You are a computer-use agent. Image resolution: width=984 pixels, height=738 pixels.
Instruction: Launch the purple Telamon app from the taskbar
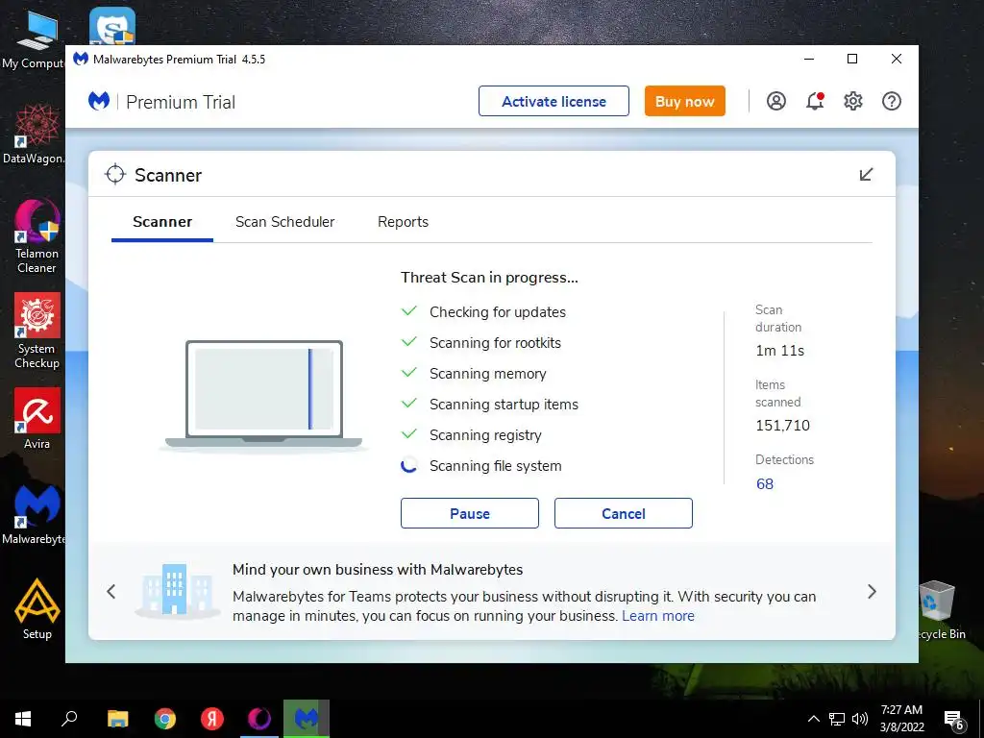pyautogui.click(x=259, y=719)
